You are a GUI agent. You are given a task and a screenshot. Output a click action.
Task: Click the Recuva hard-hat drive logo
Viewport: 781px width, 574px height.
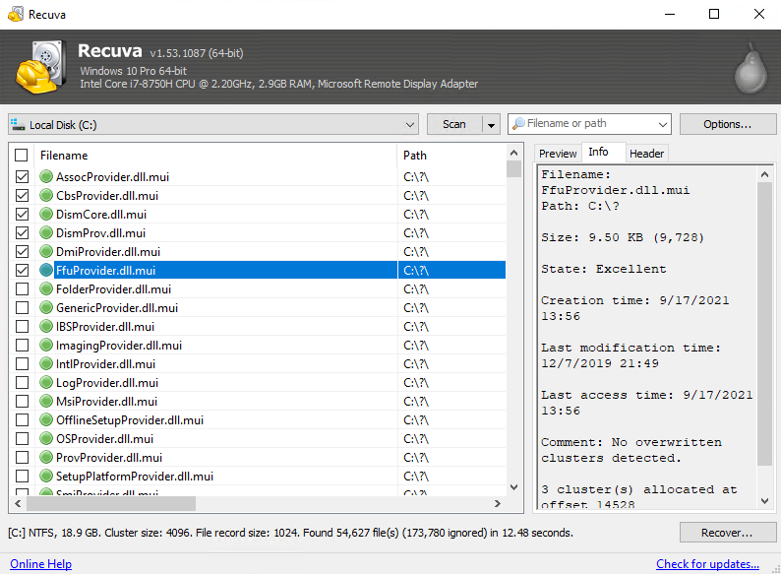coord(41,67)
